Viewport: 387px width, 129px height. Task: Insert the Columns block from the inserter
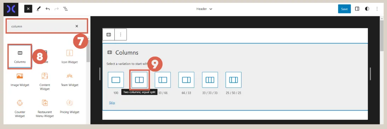coord(20,57)
